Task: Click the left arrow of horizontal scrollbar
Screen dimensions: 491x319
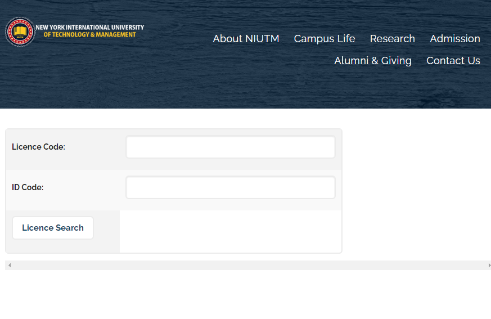Action: 10,265
